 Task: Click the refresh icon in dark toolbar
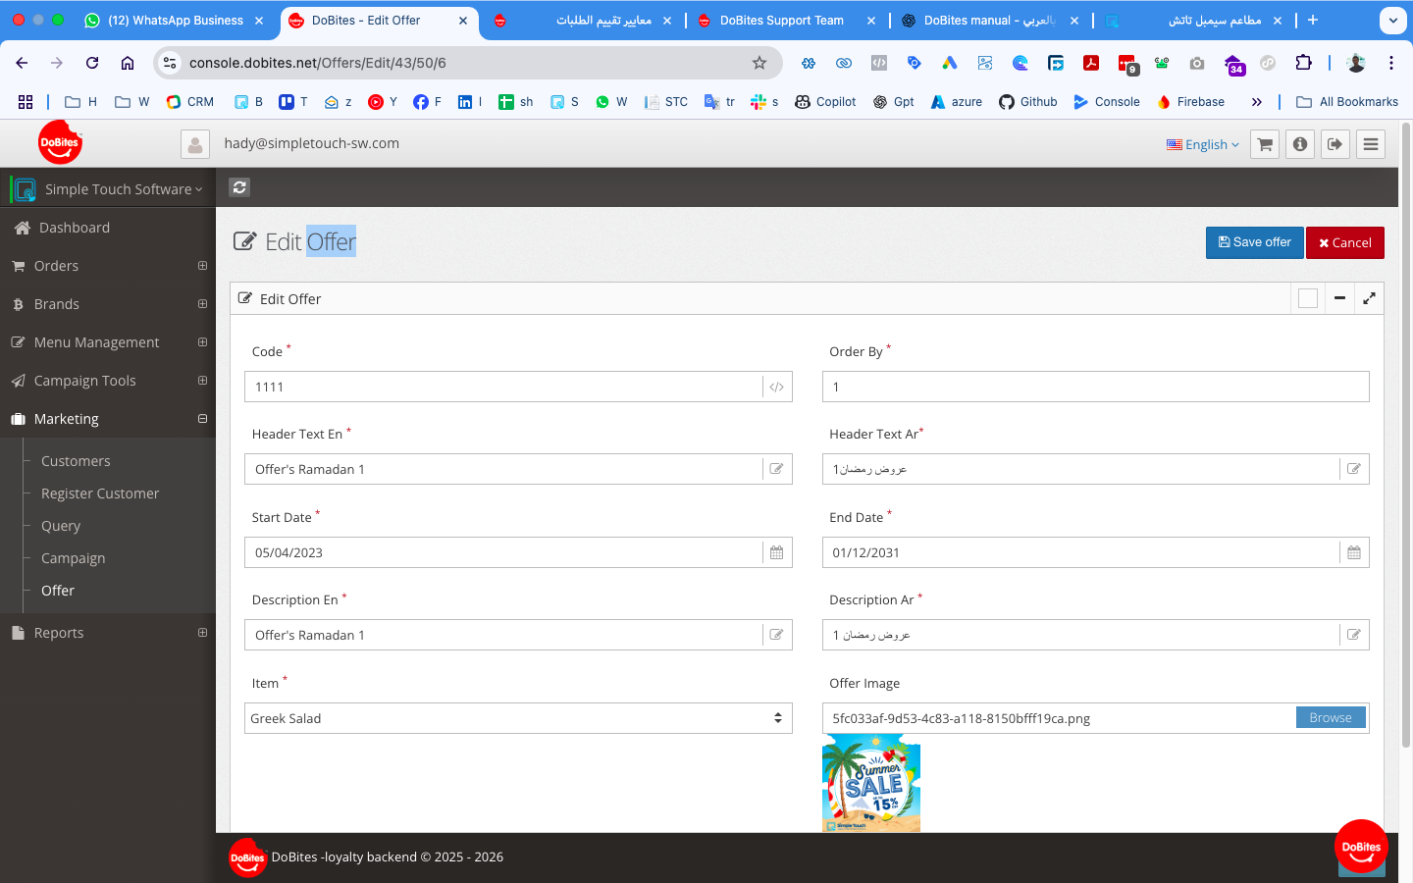coord(239,187)
